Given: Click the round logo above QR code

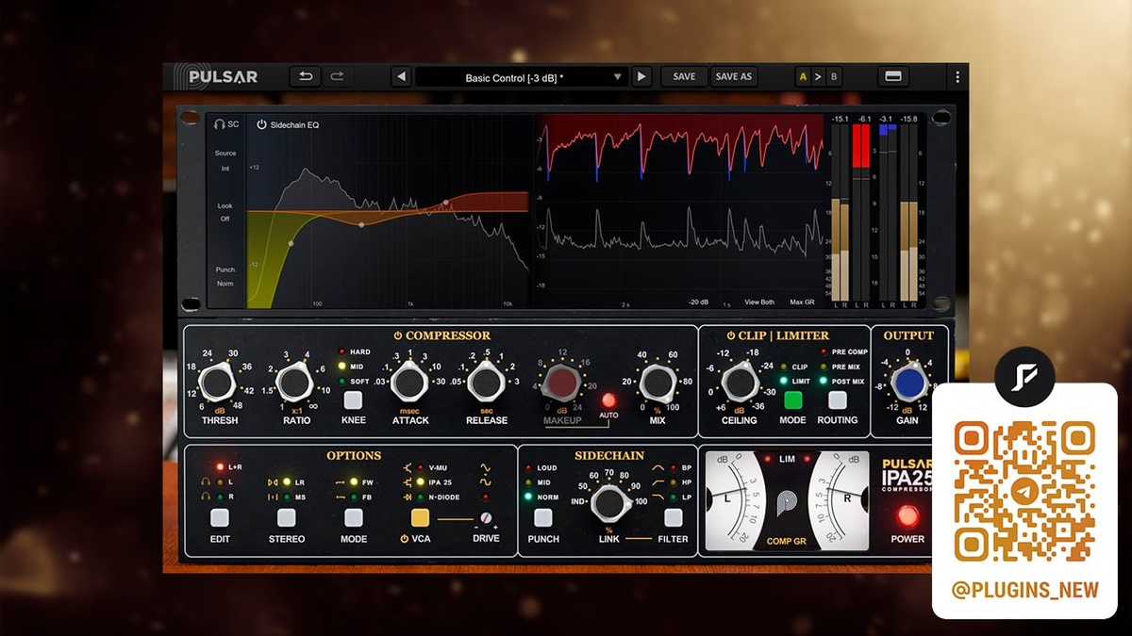Looking at the screenshot, I should [x=1024, y=376].
